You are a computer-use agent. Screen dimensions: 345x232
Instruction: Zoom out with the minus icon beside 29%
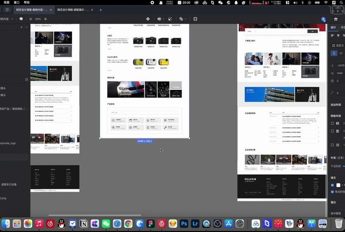(31, 19)
